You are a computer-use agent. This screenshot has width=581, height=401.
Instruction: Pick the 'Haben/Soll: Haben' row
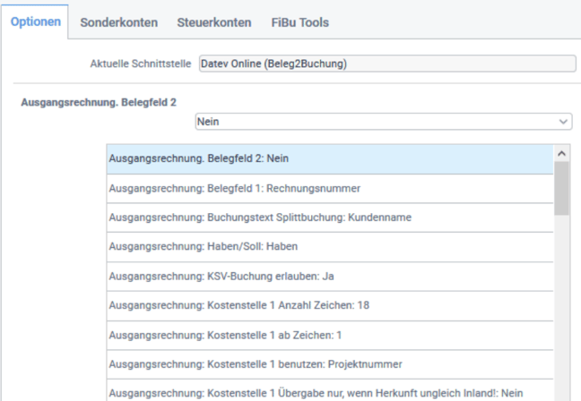click(x=330, y=246)
